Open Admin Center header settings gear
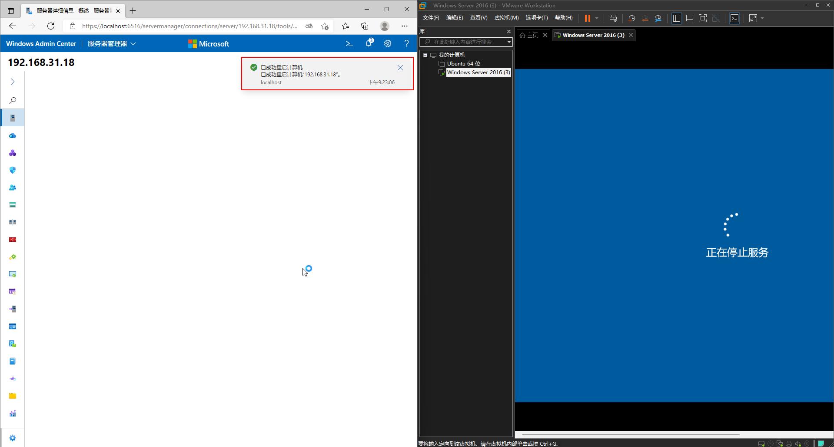Screen dimensions: 834x447 pyautogui.click(x=388, y=43)
